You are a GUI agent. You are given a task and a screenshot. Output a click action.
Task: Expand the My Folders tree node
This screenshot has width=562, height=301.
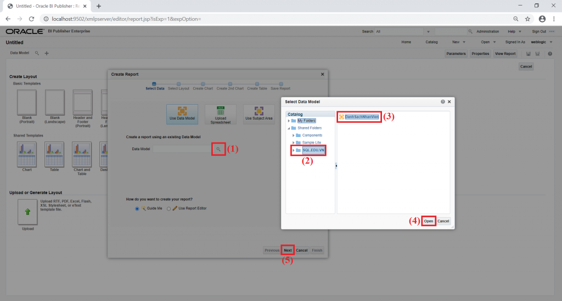[289, 121]
